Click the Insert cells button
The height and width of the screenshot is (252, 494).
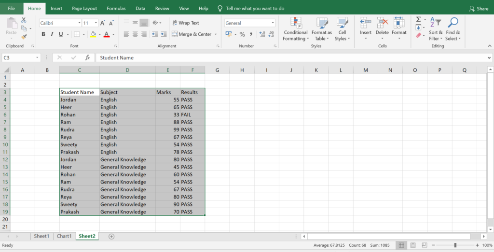(x=366, y=29)
